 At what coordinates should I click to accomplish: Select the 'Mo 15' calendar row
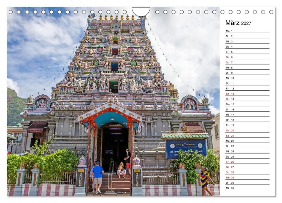tap(247, 104)
